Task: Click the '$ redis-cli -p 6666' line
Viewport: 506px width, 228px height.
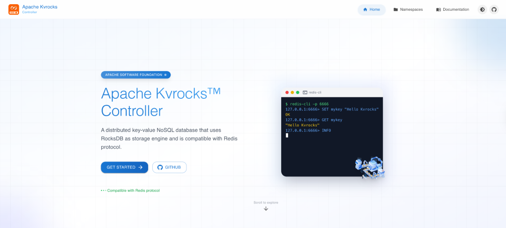Action: click(307, 104)
